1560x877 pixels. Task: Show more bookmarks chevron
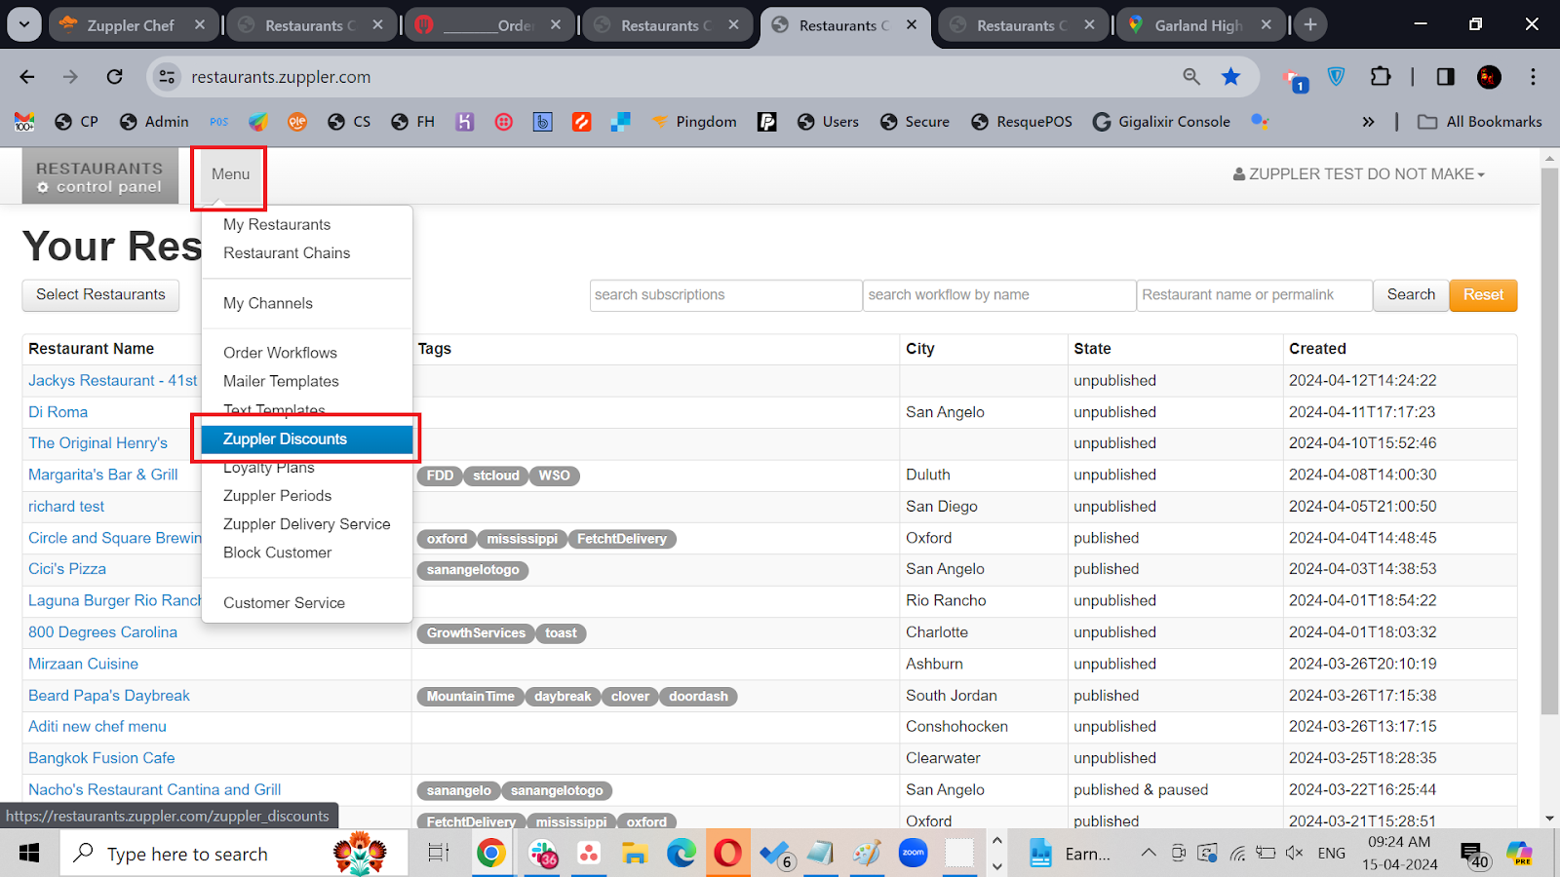coord(1368,122)
